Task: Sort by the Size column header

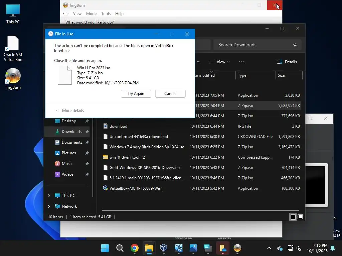Action: pyautogui.click(x=289, y=75)
